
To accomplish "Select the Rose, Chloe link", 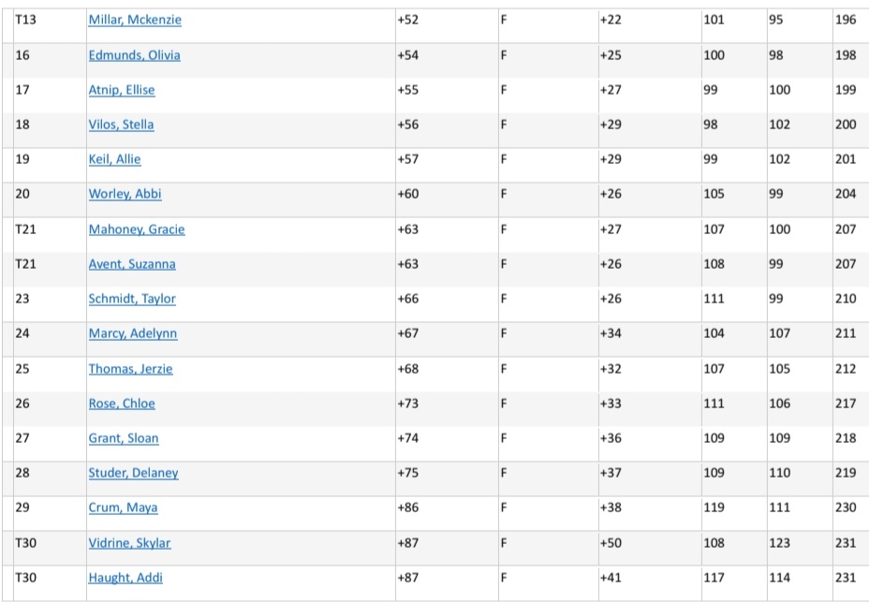I will pos(122,404).
